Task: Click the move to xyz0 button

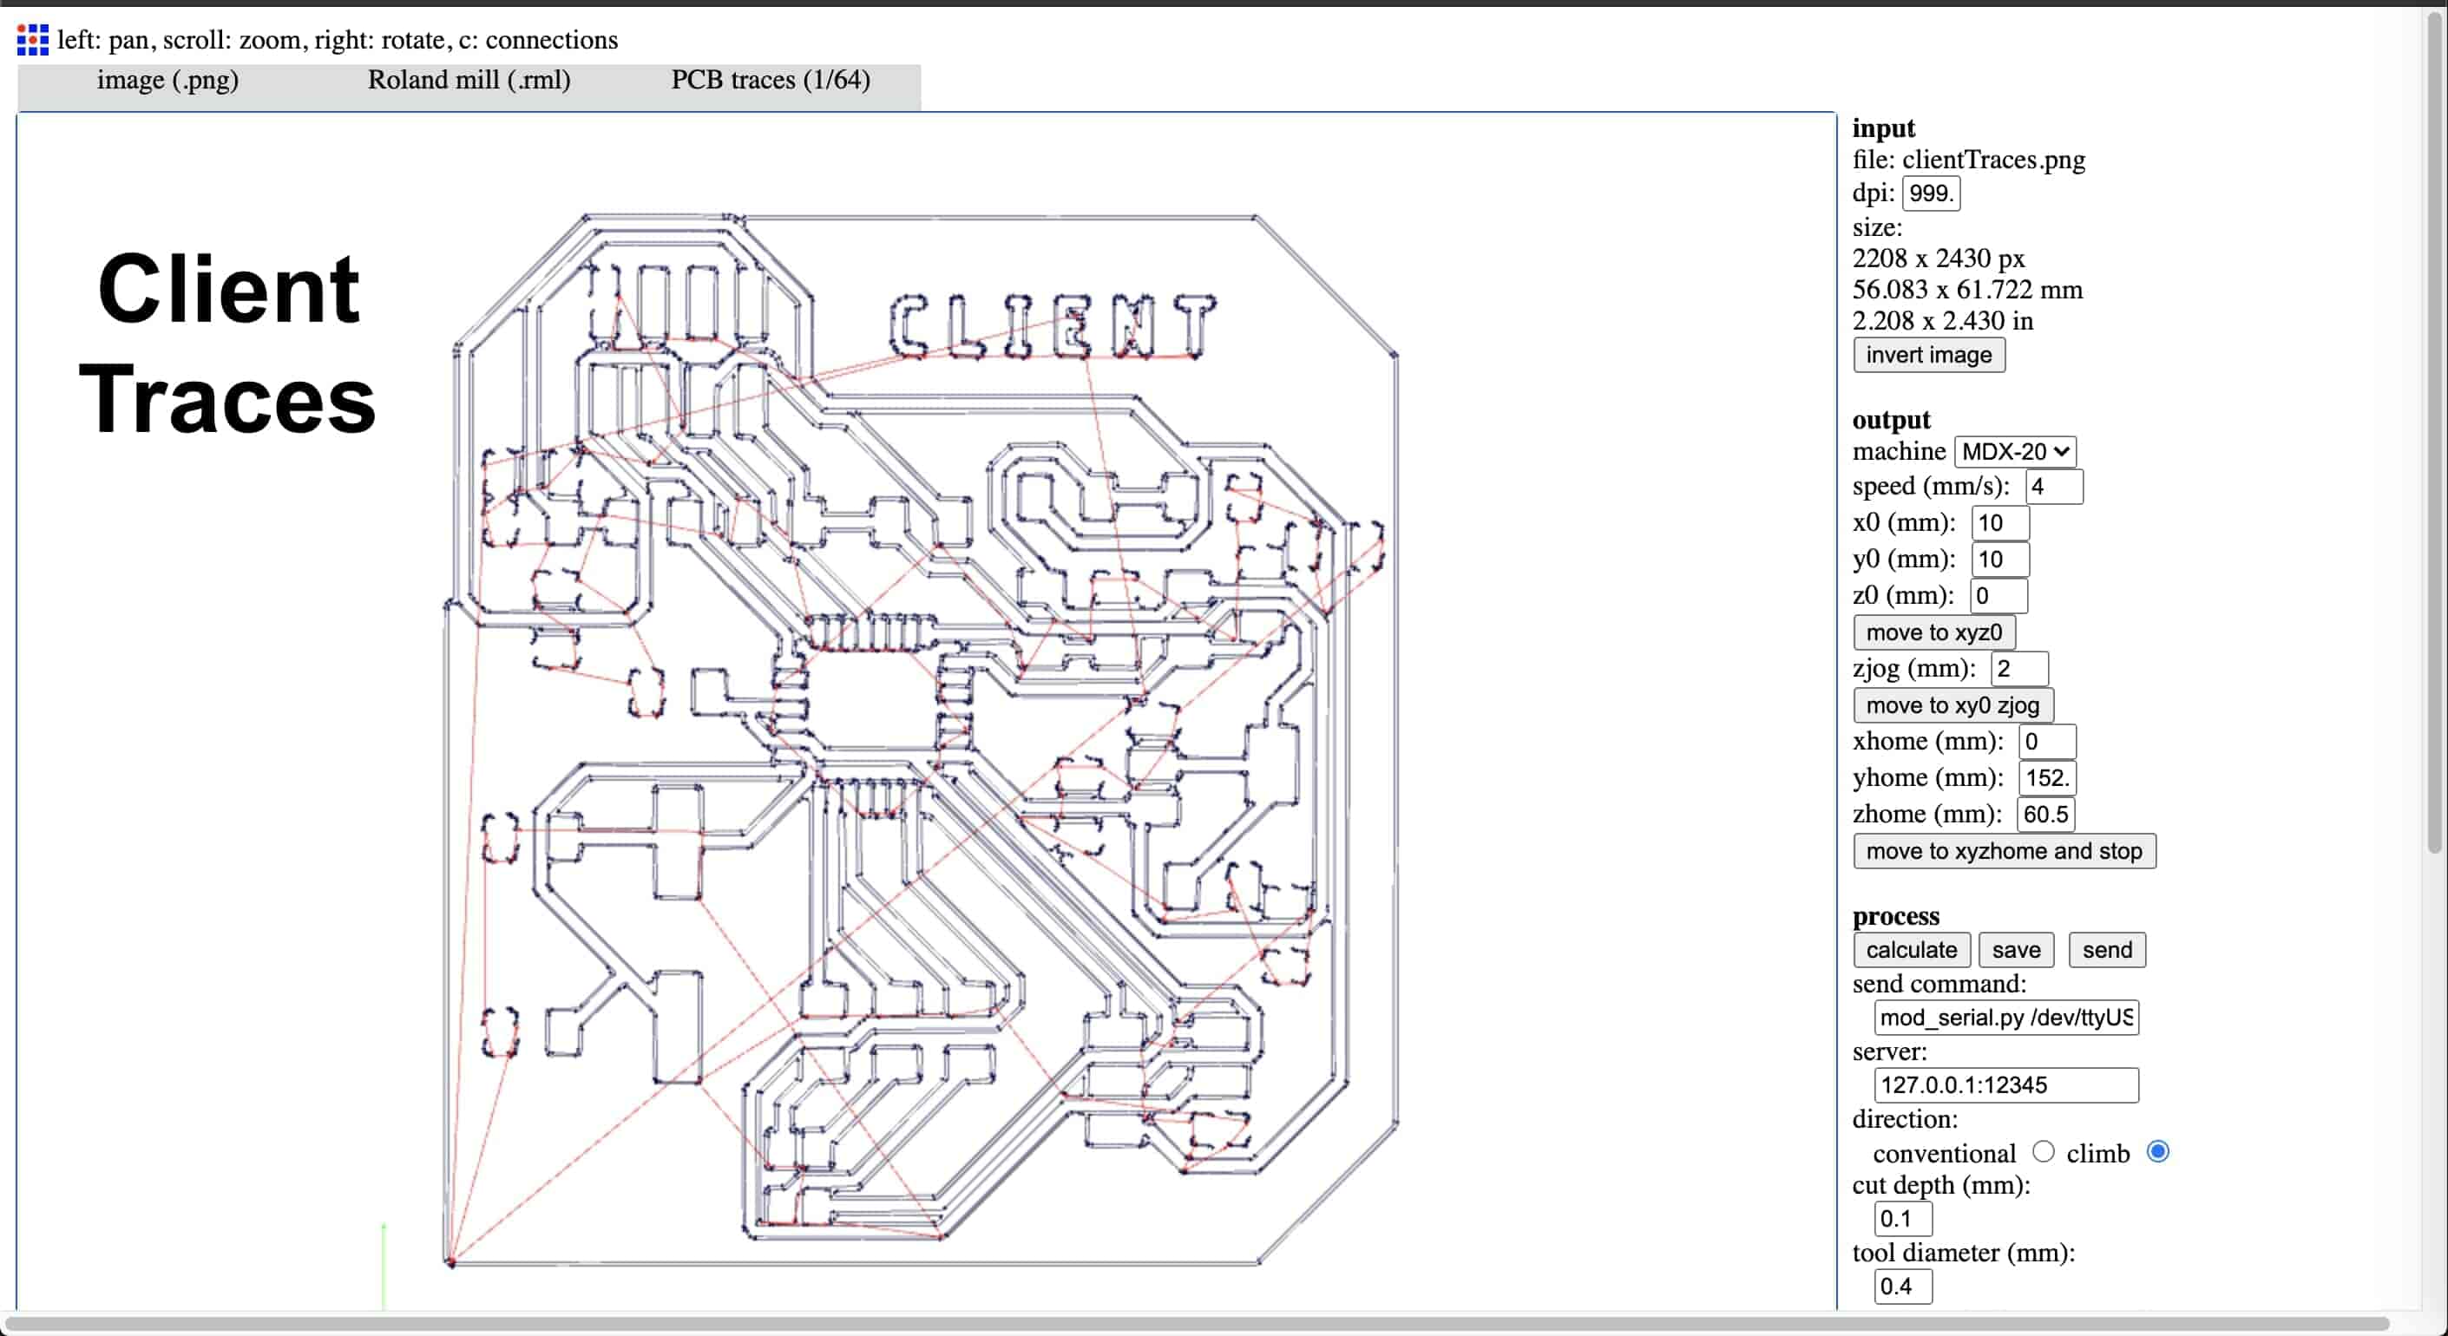Action: tap(1934, 632)
